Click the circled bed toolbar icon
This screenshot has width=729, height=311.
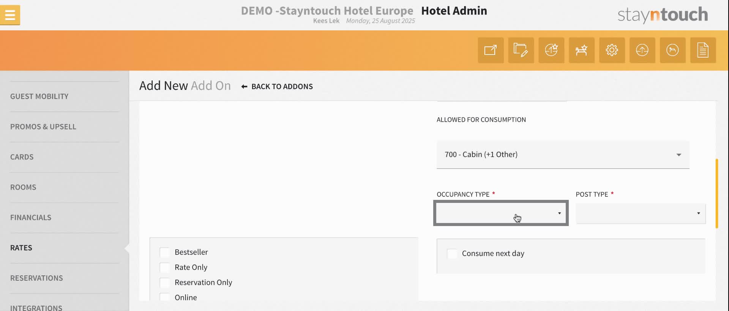(673, 50)
